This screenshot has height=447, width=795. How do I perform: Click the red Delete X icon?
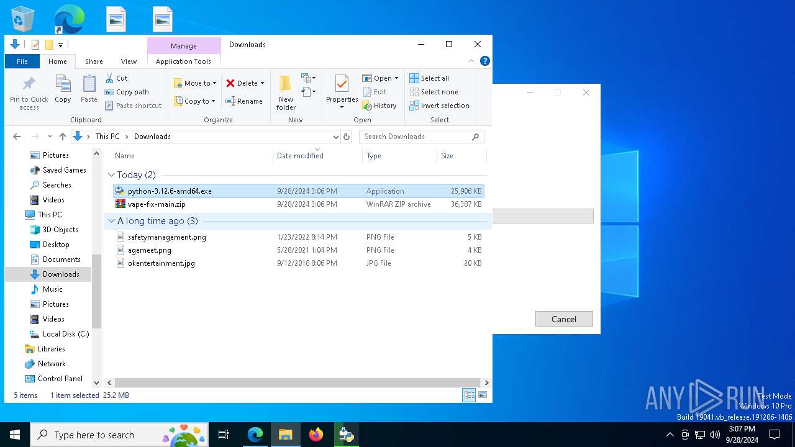click(230, 83)
